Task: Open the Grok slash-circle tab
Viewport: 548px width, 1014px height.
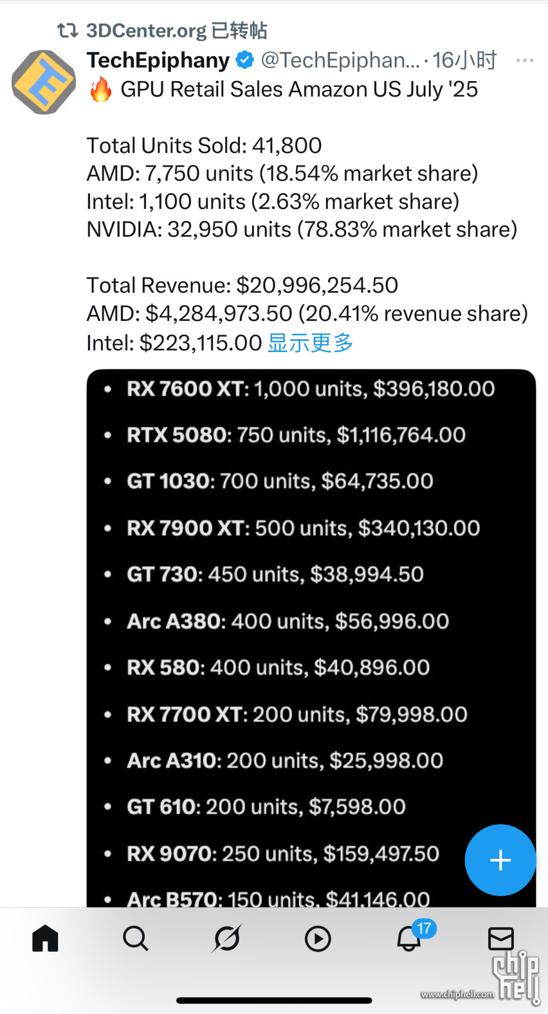Action: 227,938
